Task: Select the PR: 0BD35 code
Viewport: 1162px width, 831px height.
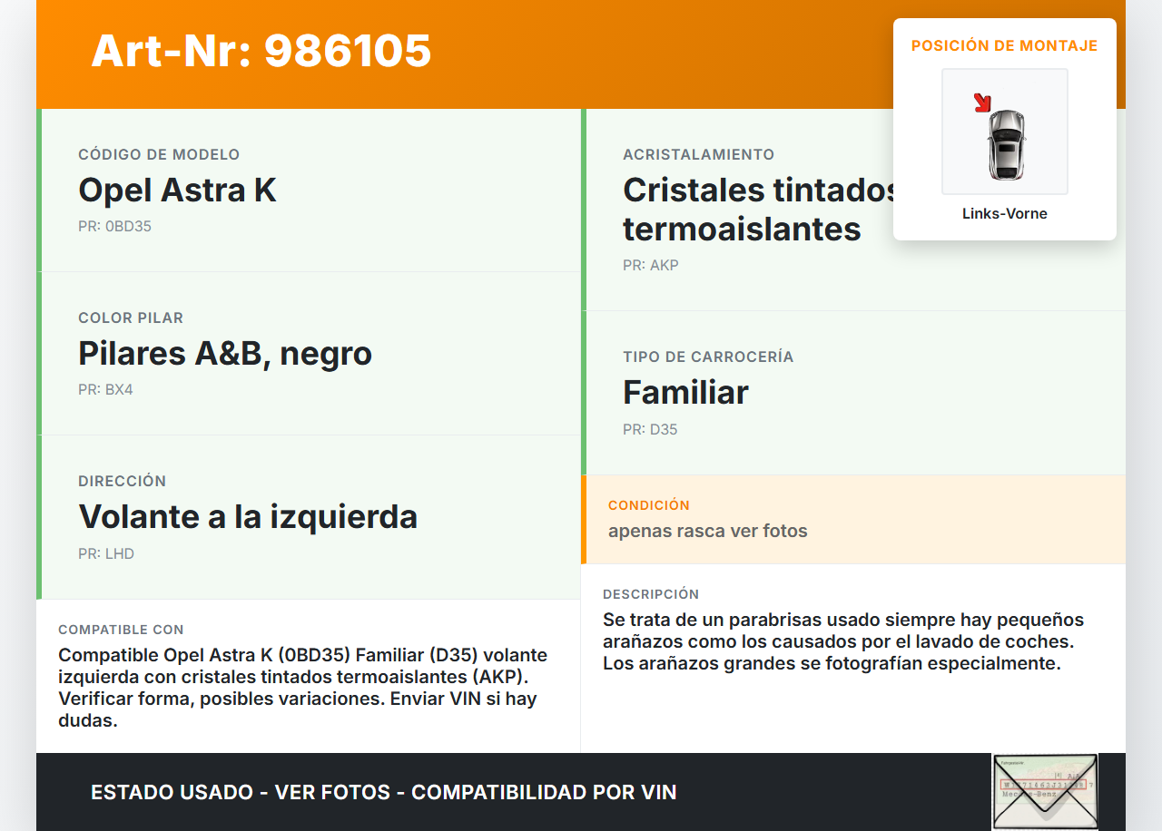Action: 114,227
